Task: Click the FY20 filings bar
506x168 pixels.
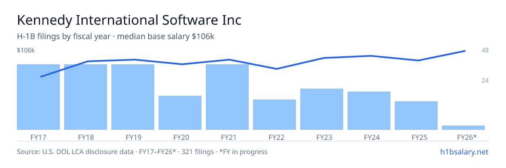Action: pos(180,113)
